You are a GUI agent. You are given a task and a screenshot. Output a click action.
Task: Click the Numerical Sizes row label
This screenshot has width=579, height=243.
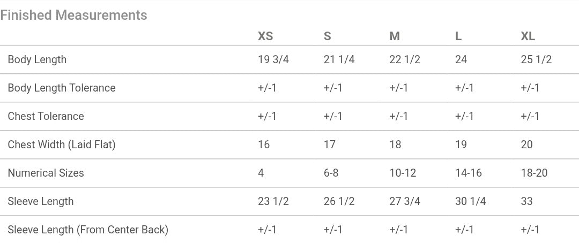click(46, 173)
